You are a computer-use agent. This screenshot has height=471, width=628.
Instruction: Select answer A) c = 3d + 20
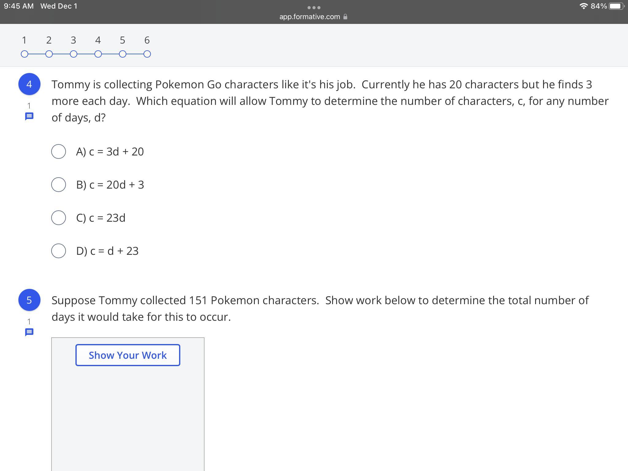tap(59, 151)
